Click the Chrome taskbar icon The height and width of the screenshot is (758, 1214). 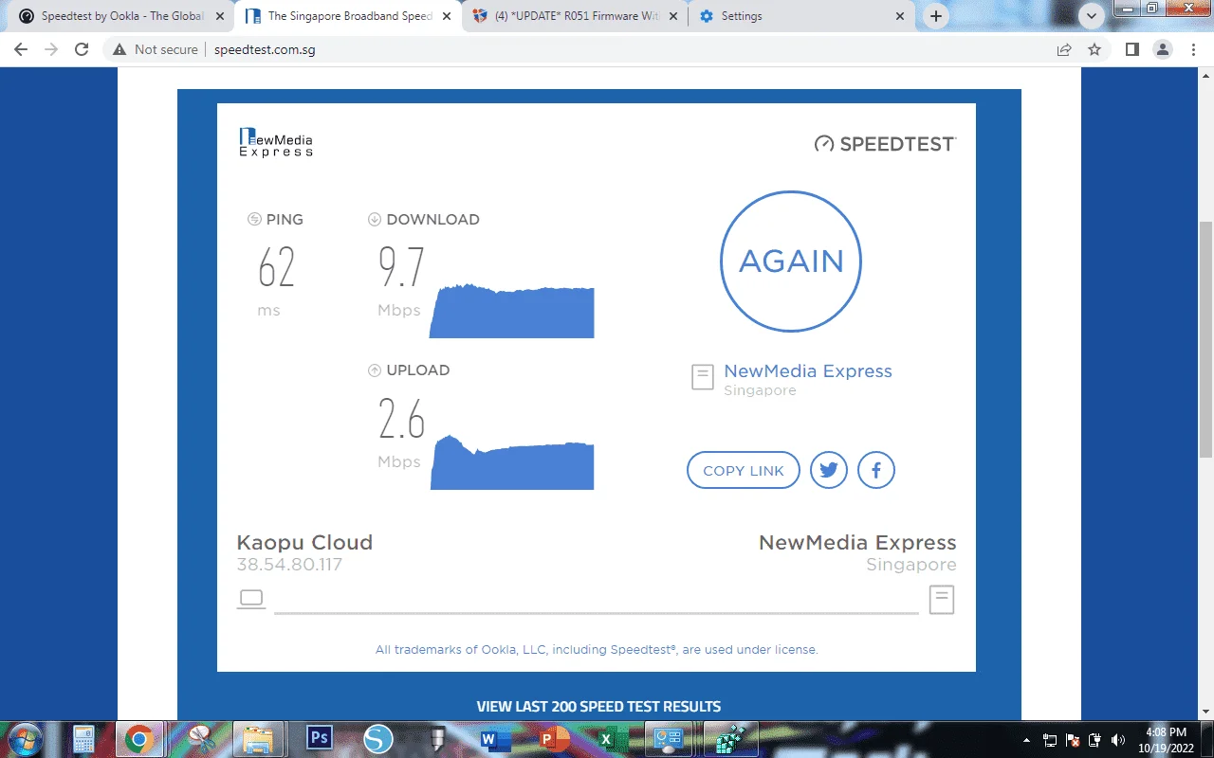(139, 739)
